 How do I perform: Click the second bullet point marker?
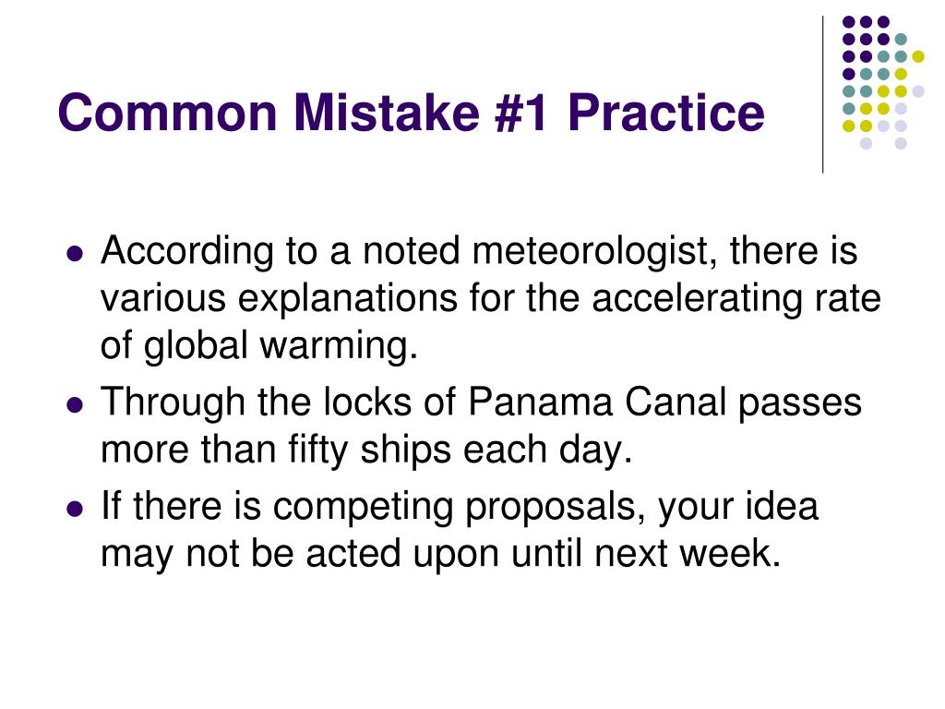(75, 404)
